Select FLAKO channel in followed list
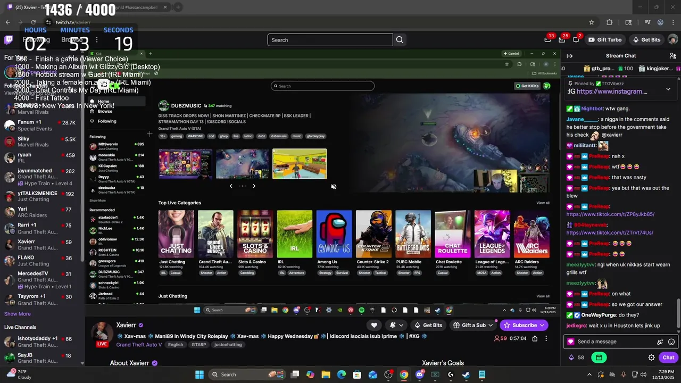681x383 pixels. coord(40,261)
